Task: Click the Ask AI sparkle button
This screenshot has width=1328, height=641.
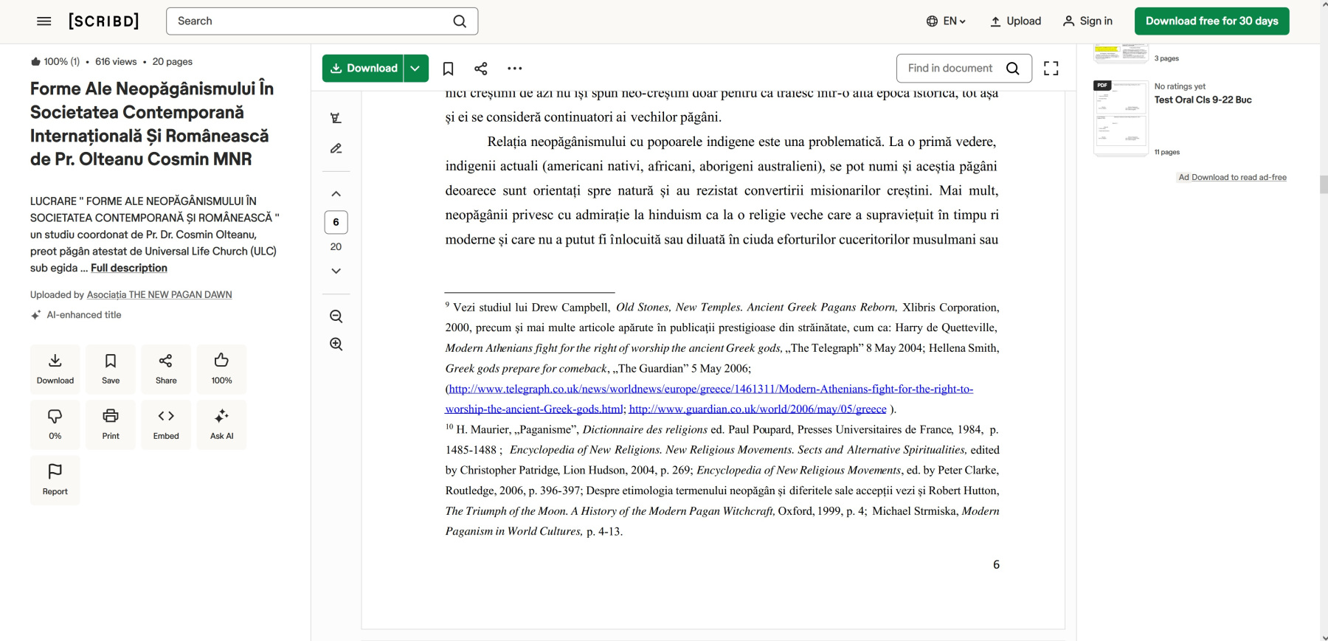Action: coord(221,424)
